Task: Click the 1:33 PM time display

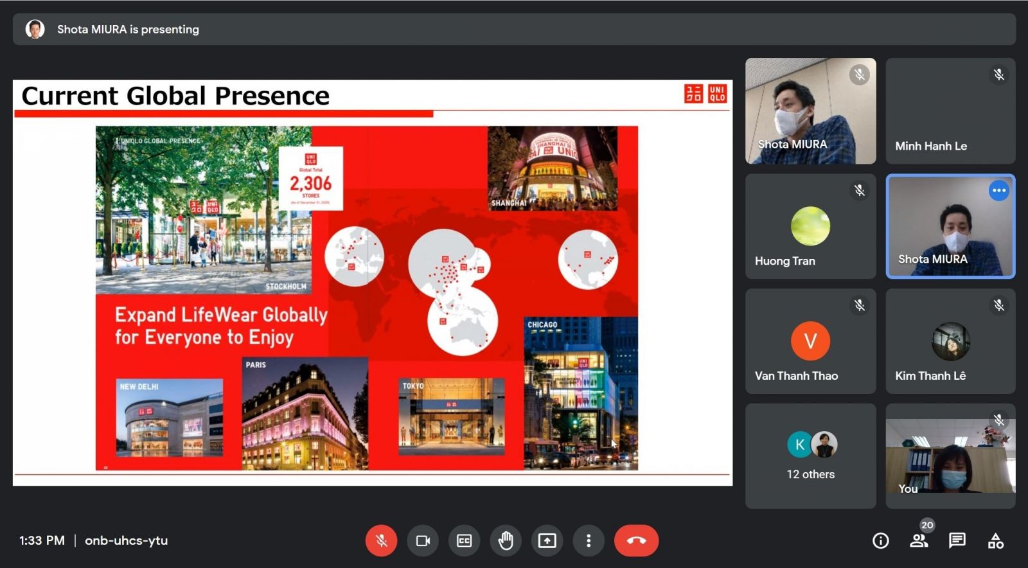Action: [x=42, y=541]
